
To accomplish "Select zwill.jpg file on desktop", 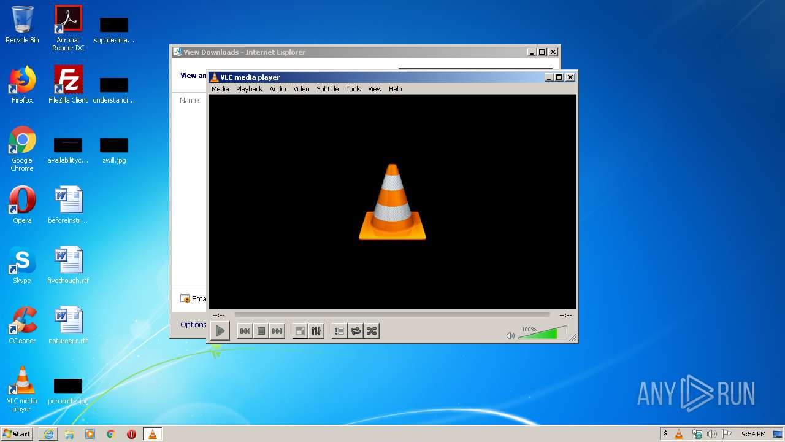I will click(114, 151).
